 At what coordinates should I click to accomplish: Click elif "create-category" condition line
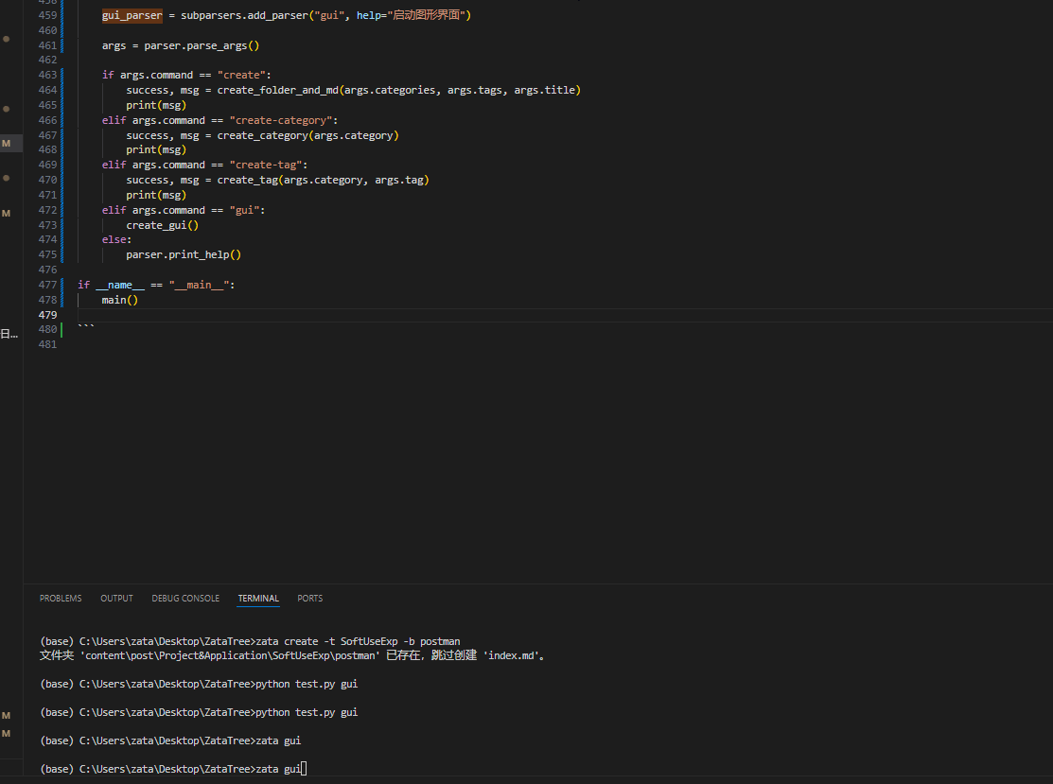pyautogui.click(x=220, y=120)
